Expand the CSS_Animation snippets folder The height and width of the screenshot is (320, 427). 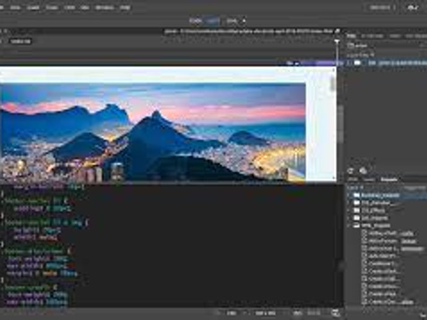point(349,203)
